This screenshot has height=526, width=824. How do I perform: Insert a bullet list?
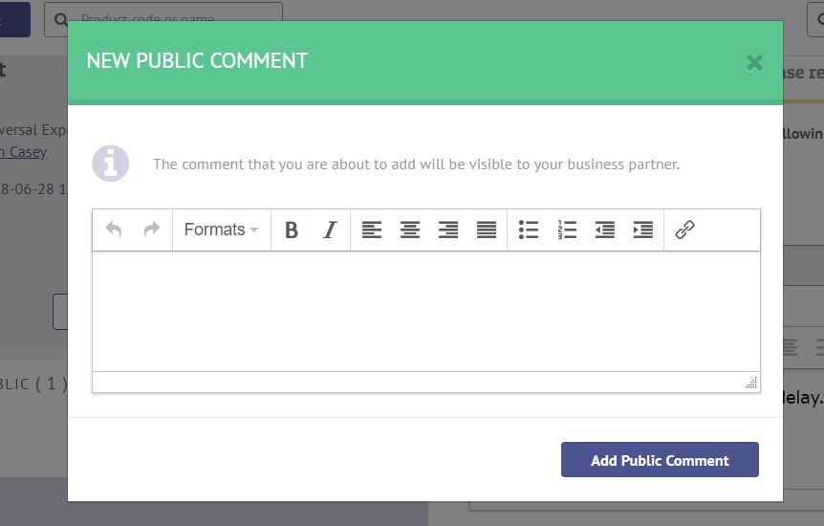point(528,230)
